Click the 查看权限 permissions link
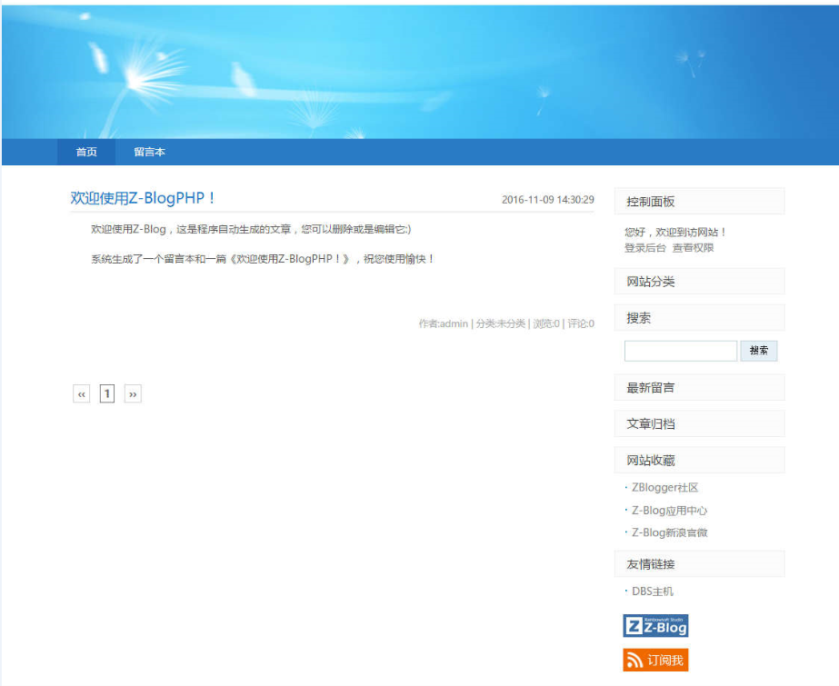This screenshot has width=839, height=686. 693,247
